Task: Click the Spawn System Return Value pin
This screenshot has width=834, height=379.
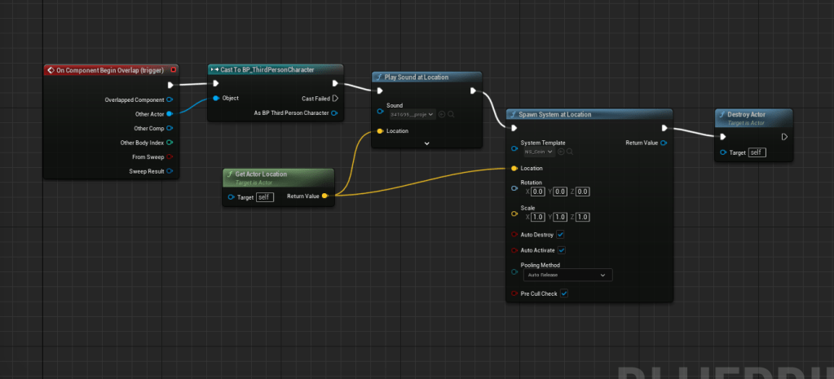Action: [x=664, y=143]
